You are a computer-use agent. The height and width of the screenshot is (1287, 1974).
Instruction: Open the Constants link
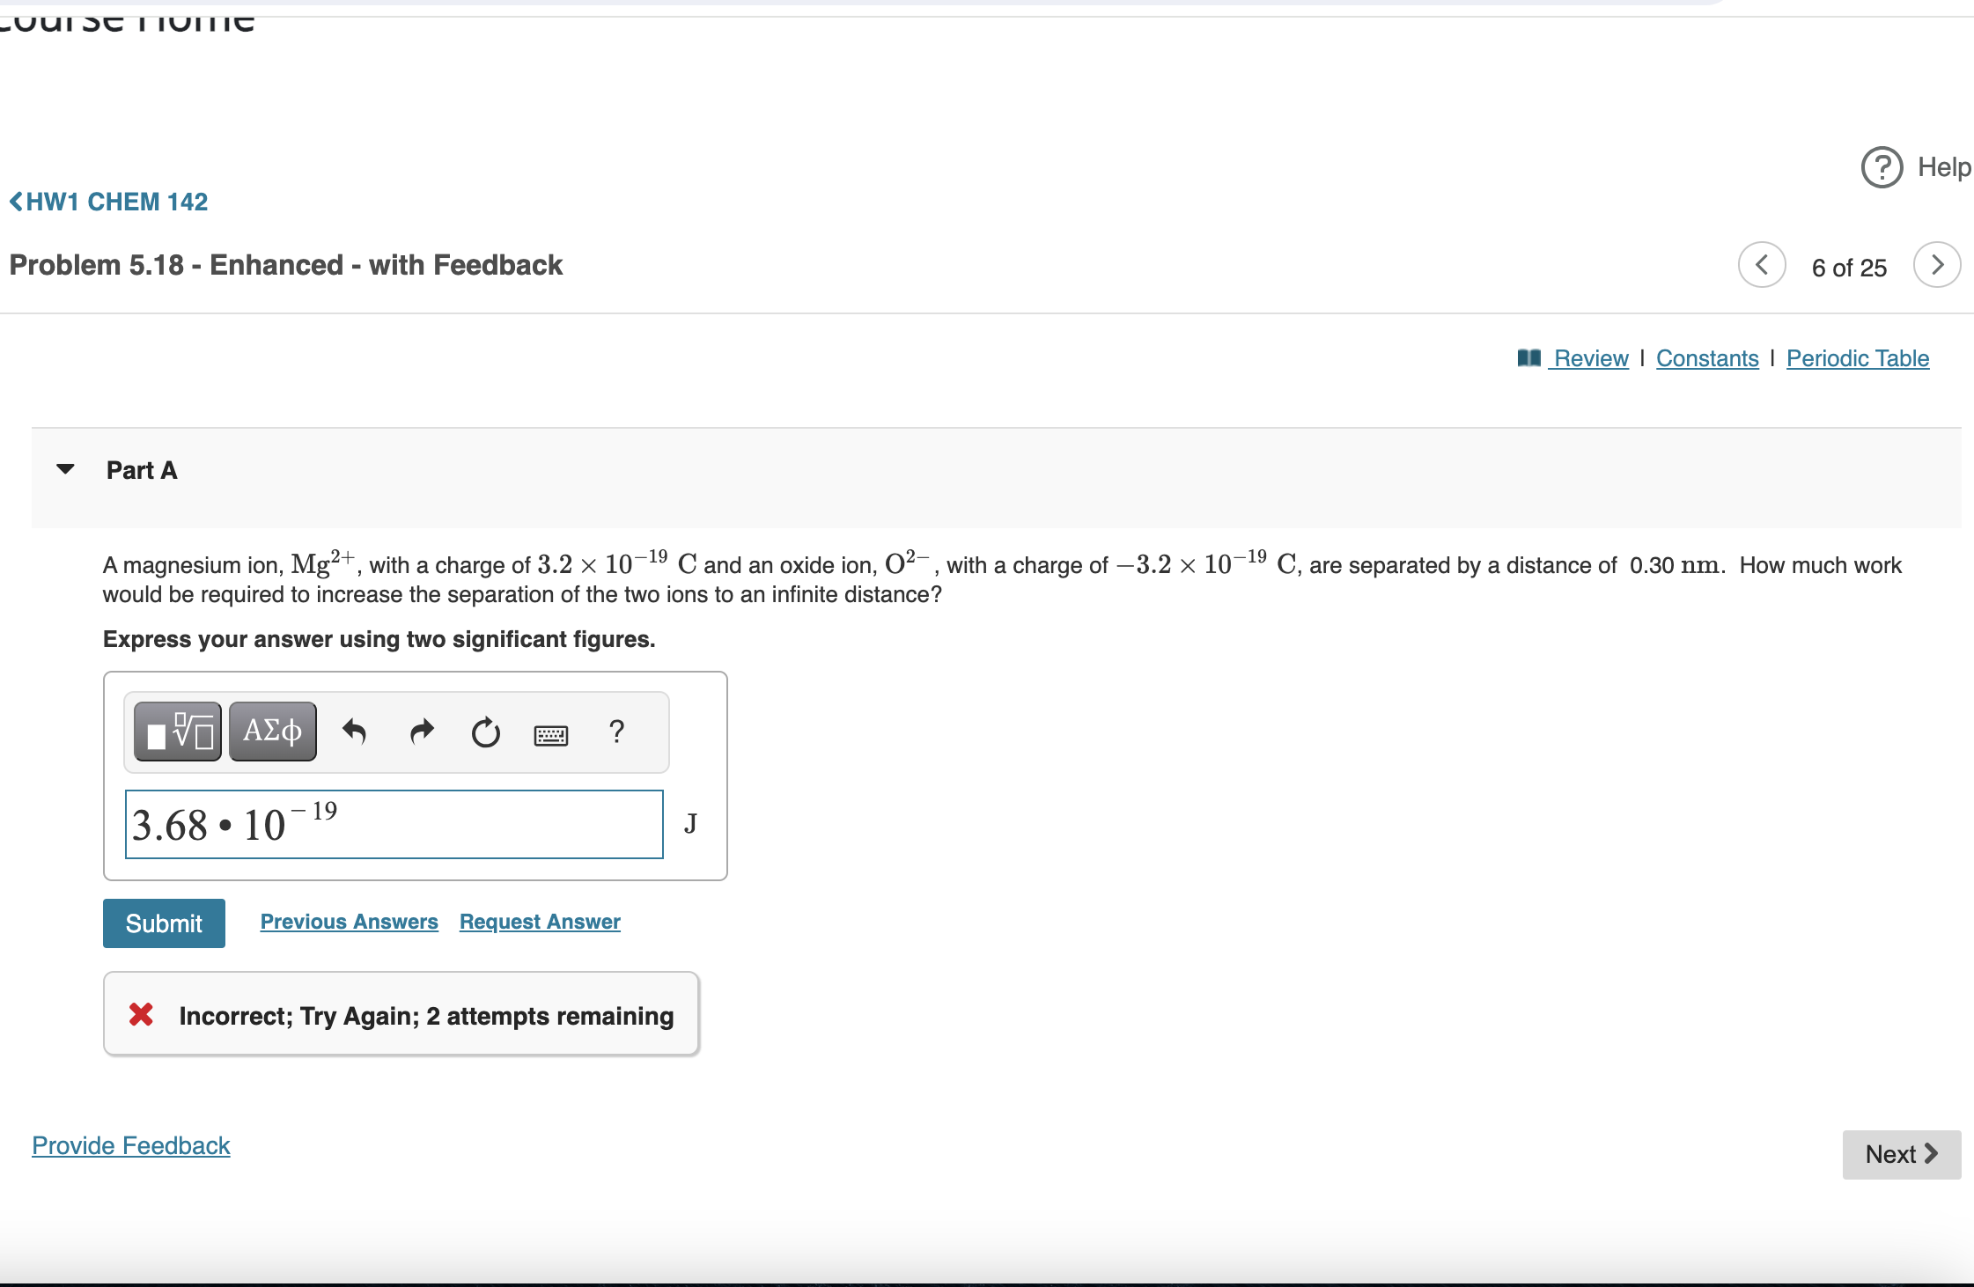1706,358
